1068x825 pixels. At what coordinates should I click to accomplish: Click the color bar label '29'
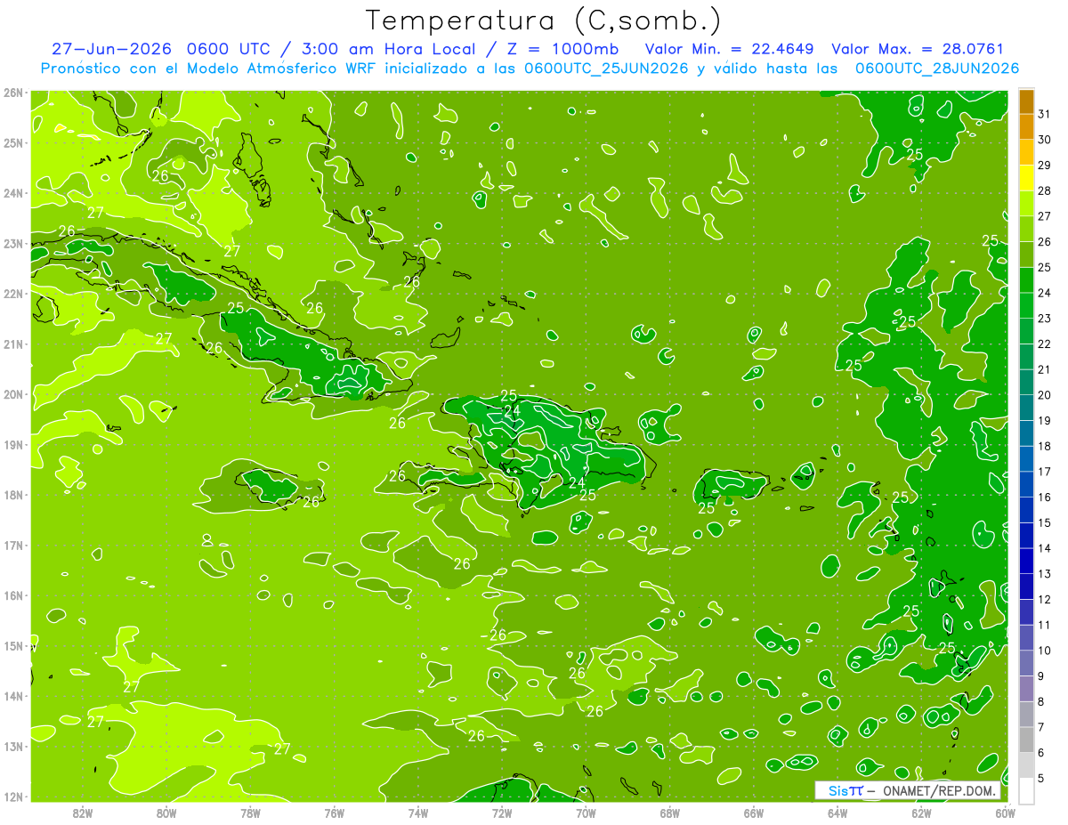point(1044,166)
